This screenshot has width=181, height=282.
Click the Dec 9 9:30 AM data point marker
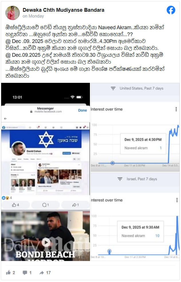click(109, 251)
